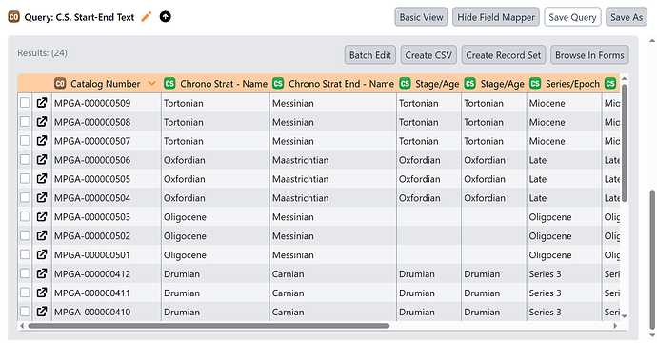The width and height of the screenshot is (657, 343).
Task: Click the Results: (24) label
Action: click(42, 52)
